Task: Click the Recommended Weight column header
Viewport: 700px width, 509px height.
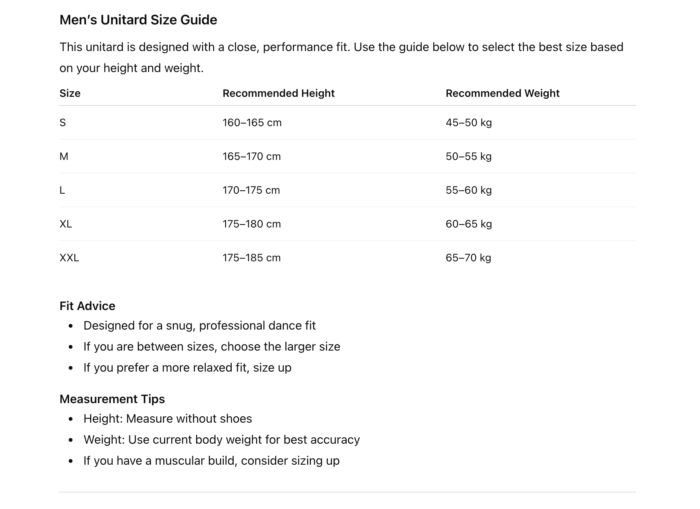Action: [x=502, y=93]
